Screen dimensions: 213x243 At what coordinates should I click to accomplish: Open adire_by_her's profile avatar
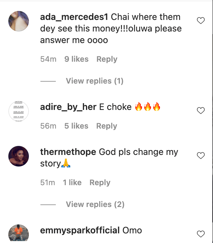(19, 111)
